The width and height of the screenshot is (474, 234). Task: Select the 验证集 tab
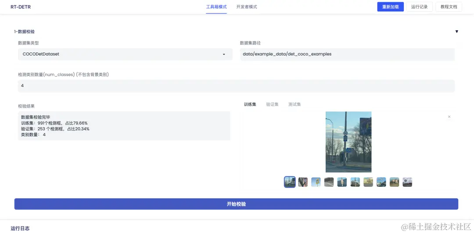tap(272, 104)
